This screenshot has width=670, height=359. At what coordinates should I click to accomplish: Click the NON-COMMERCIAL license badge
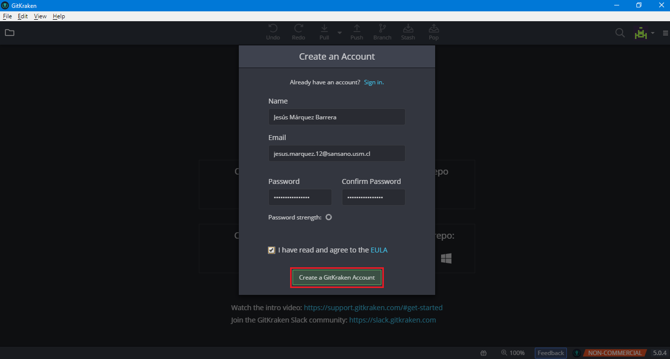pyautogui.click(x=615, y=353)
